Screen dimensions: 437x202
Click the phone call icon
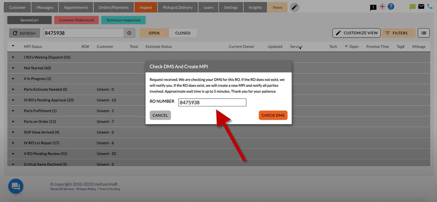430,6
